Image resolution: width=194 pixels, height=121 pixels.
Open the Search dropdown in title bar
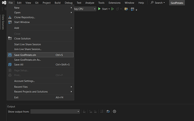(x=164, y=2)
